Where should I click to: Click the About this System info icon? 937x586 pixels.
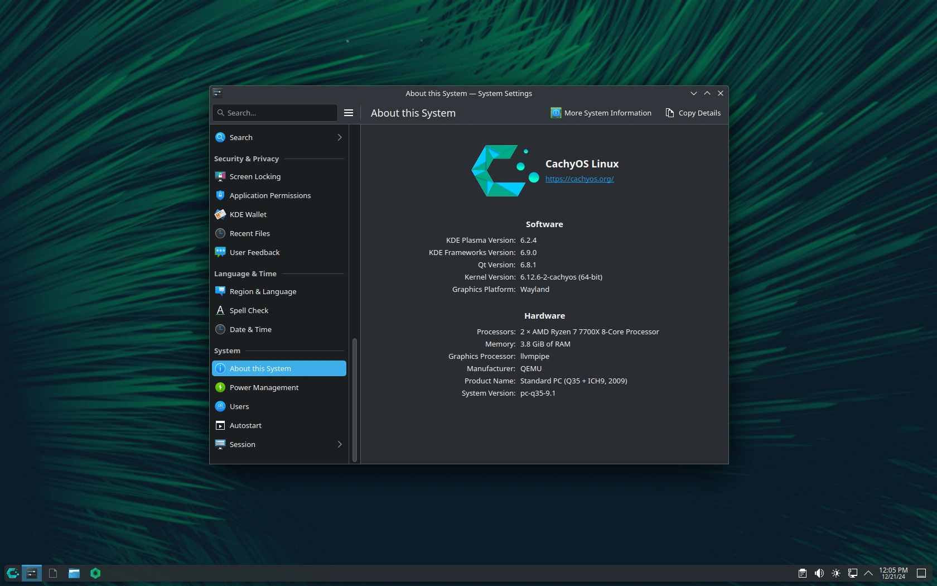tap(220, 368)
